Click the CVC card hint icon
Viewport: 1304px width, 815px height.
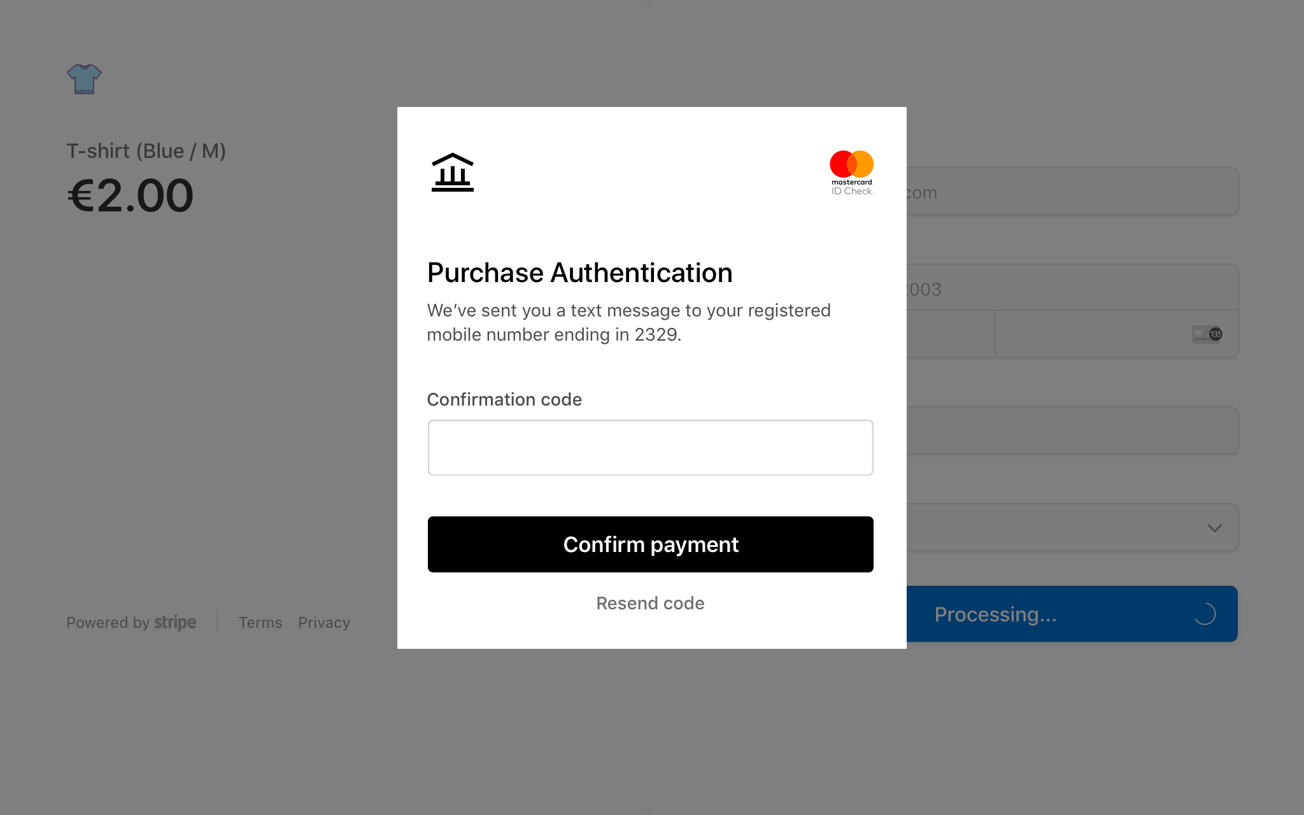pyautogui.click(x=1208, y=334)
